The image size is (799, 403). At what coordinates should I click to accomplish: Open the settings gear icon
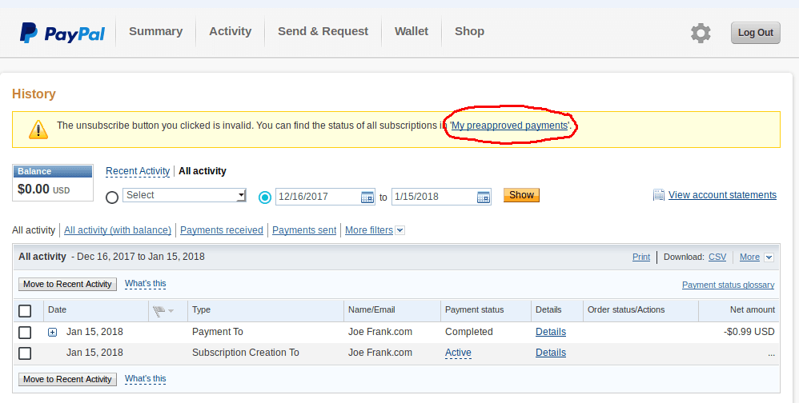click(x=701, y=33)
